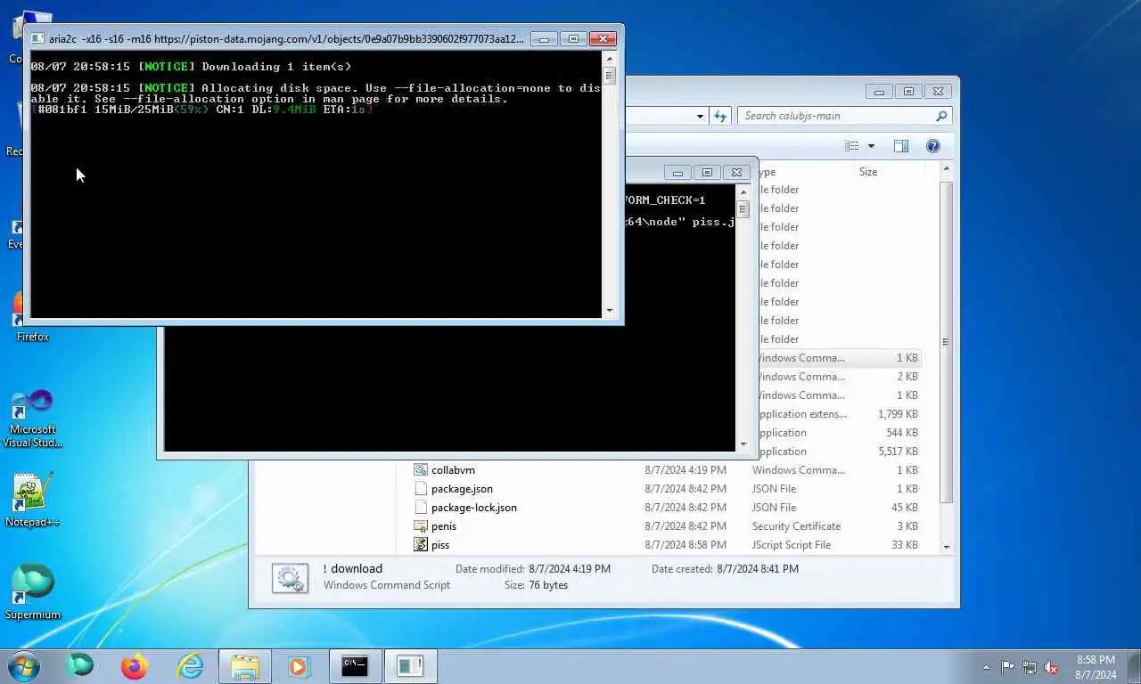Click the JScript Script File type cell
Viewport: 1141px width, 684px height.
point(792,545)
